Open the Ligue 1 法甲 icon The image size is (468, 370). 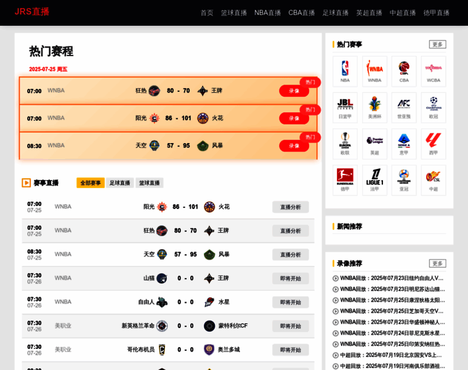[x=374, y=180]
